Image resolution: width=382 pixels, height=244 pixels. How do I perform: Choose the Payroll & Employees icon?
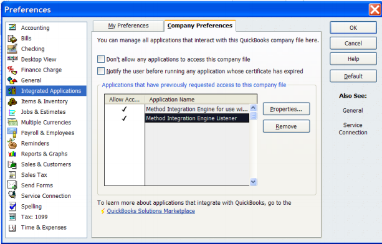pyautogui.click(x=12, y=133)
